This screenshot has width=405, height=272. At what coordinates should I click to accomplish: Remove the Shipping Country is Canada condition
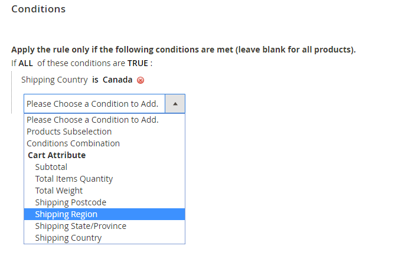[x=141, y=80]
